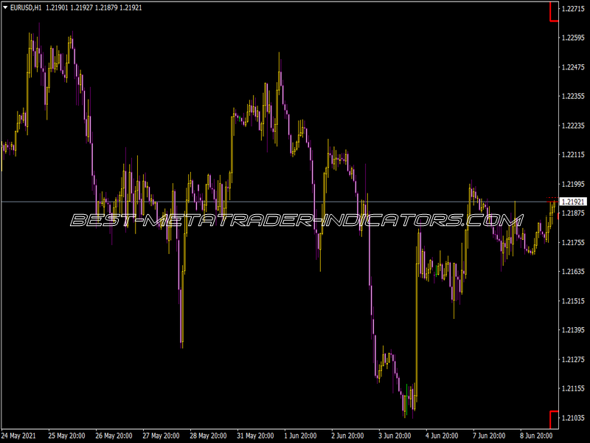Click the red bracket marker at chart bottom right
Image resolution: width=590 pixels, height=443 pixels.
coord(554,419)
